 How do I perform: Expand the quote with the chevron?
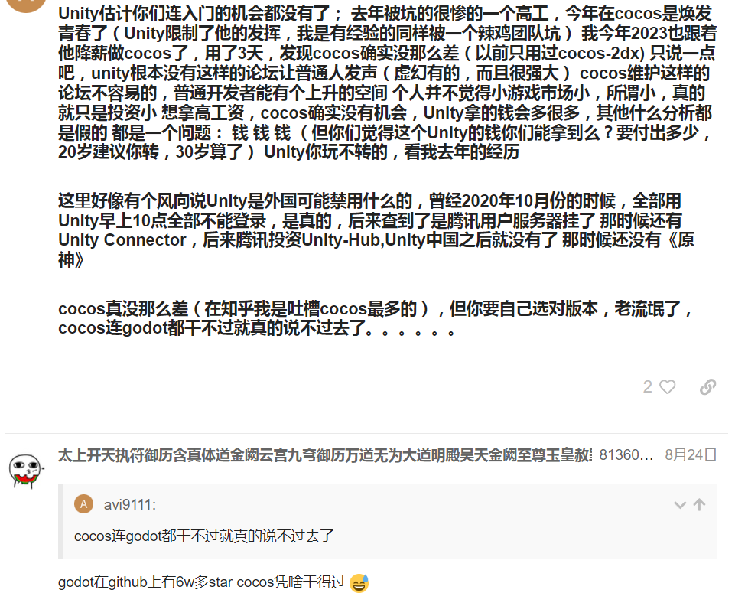680,505
